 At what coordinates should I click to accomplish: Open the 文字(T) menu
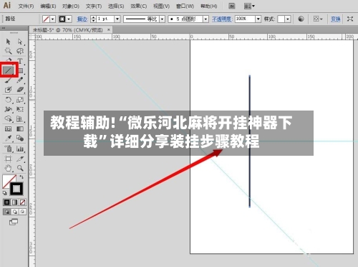(x=94, y=6)
